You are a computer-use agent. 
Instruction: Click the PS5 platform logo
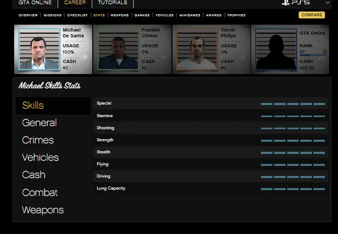click(296, 3)
